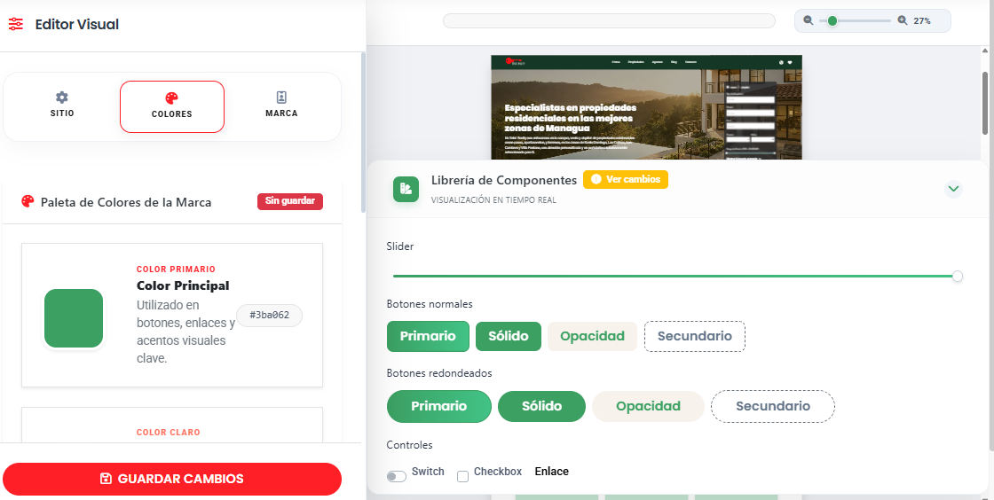Click the rounded Sólido button
994x500 pixels.
coord(542,406)
